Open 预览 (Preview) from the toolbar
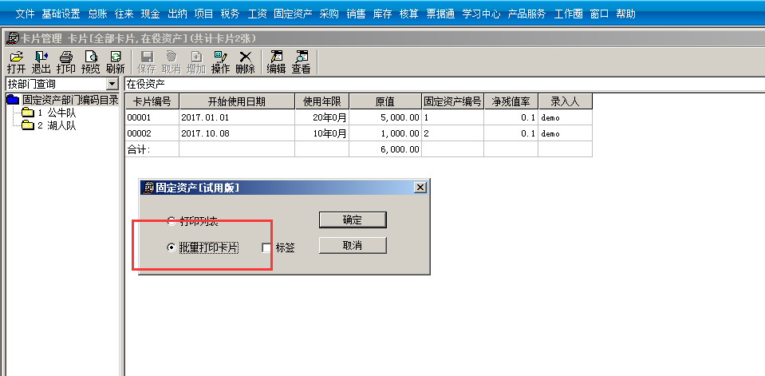 coord(91,62)
